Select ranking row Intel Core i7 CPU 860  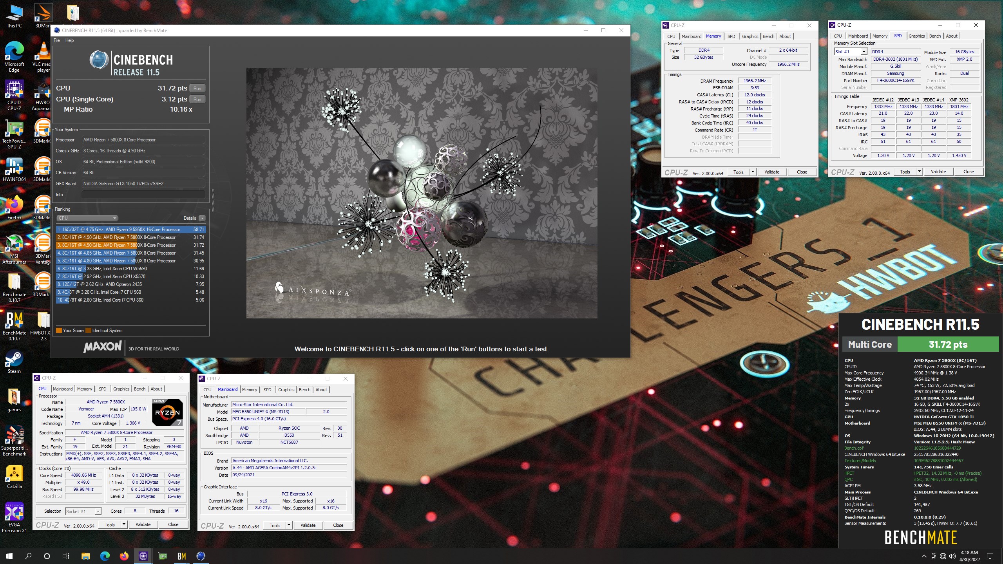coord(131,300)
